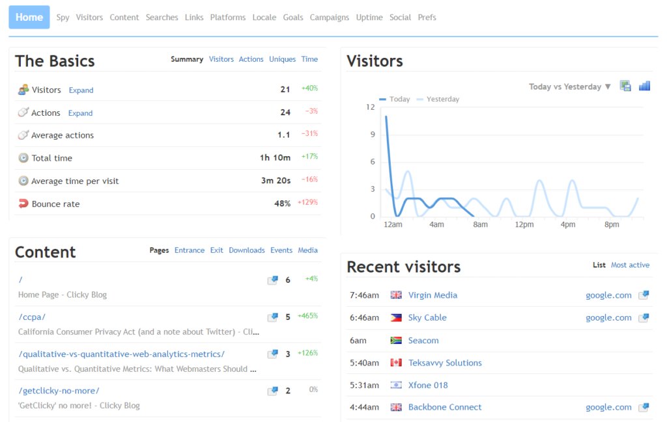Switch to the Spy tab
Viewport: 667px width, 422px height.
pyautogui.click(x=63, y=17)
